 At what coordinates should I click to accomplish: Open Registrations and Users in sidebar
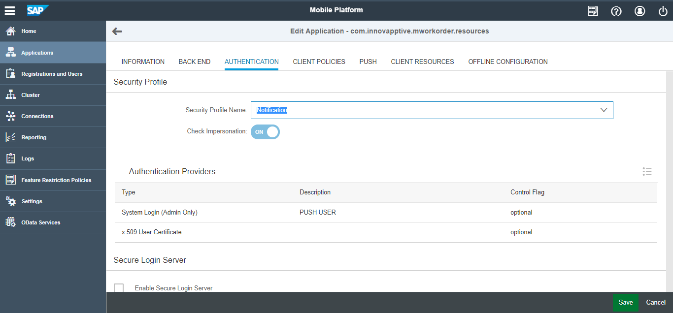pos(52,74)
